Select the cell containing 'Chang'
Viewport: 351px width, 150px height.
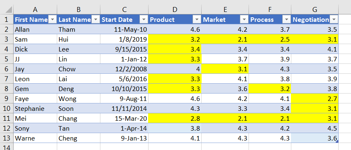pos(79,118)
